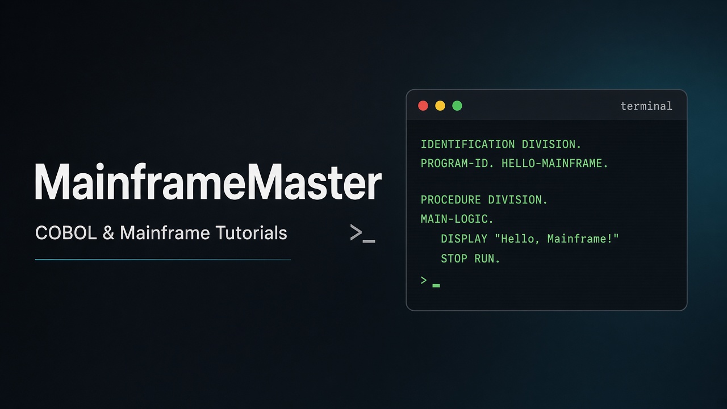Select the PROGRAM-ID. HELLO-MAINFRAME. line
The width and height of the screenshot is (727, 409).
(515, 164)
